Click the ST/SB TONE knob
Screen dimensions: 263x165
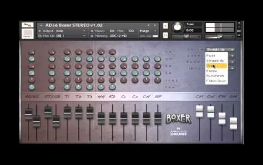(52, 80)
